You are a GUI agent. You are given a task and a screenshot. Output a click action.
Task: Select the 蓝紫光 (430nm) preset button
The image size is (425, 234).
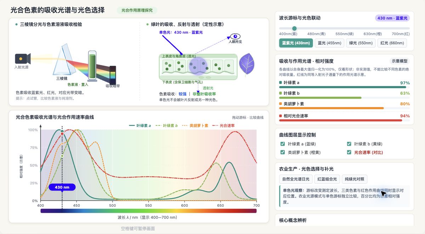click(x=296, y=43)
